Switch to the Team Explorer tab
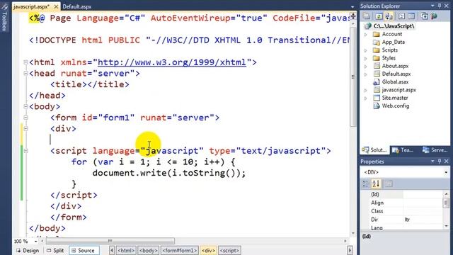This screenshot has height=255, width=453. point(403,150)
